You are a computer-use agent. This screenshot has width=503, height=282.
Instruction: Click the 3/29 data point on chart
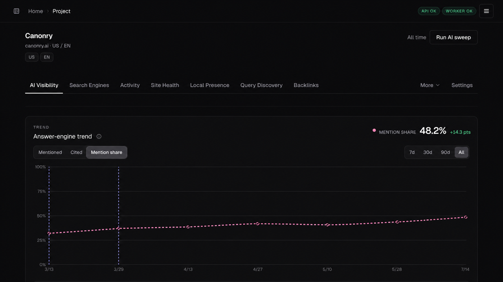point(119,228)
